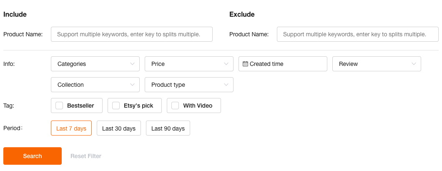Click the Exclude Product Name input
The width and height of the screenshot is (442, 171).
coord(357,34)
